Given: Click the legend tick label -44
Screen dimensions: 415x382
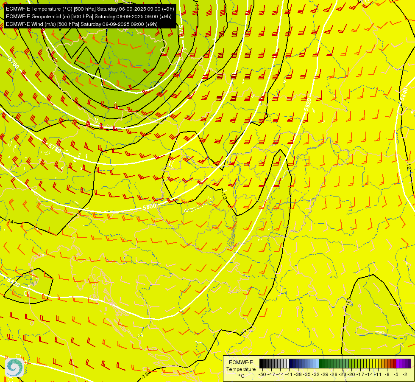Looking at the screenshot, I should (x=280, y=374).
